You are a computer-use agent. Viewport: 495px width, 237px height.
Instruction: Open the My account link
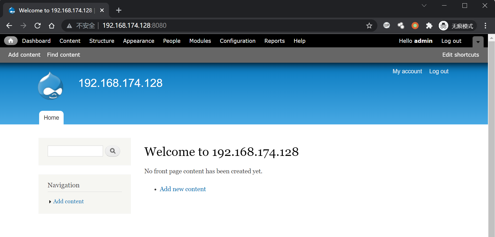click(x=407, y=71)
